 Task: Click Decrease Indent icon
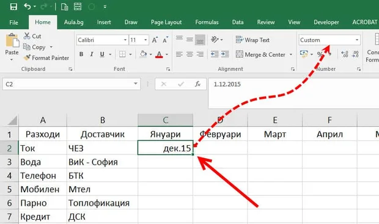[215, 54]
